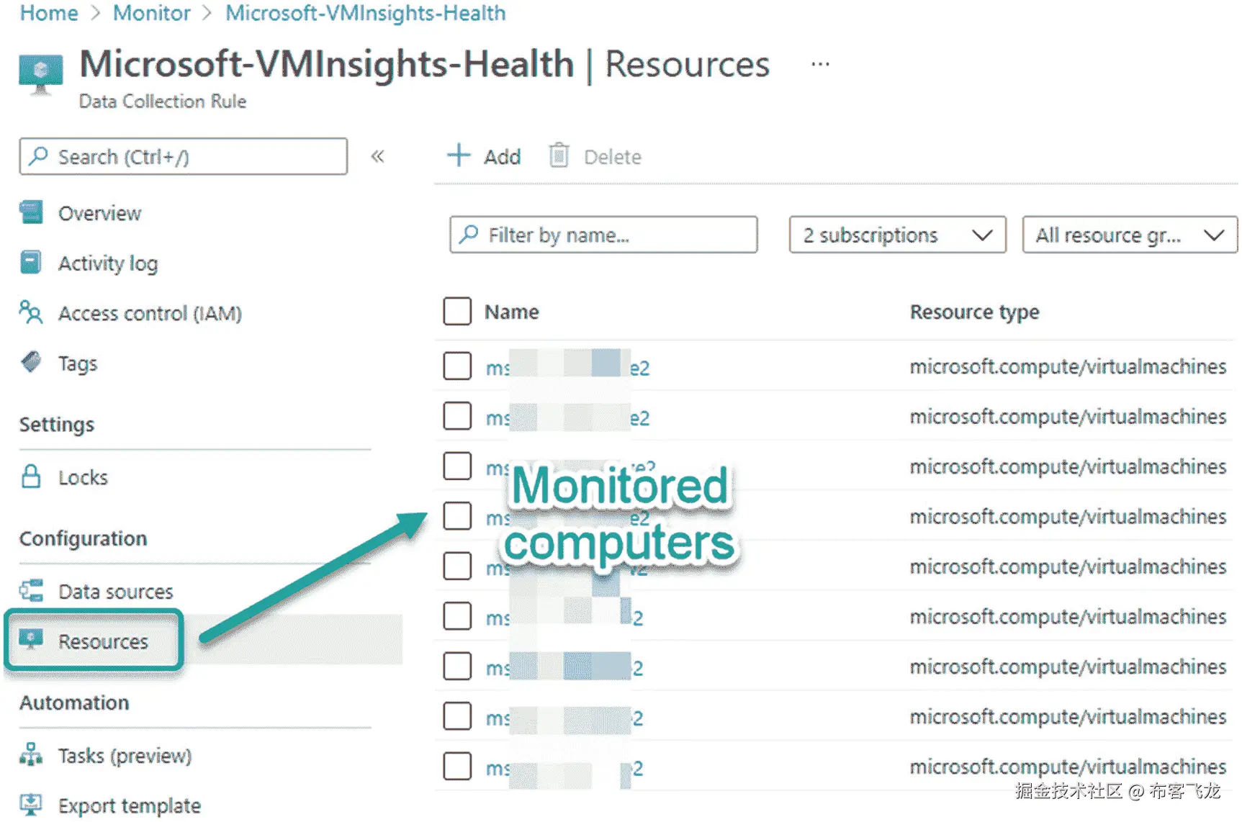Open the Resources menu item
The height and width of the screenshot is (822, 1242).
[x=103, y=641]
